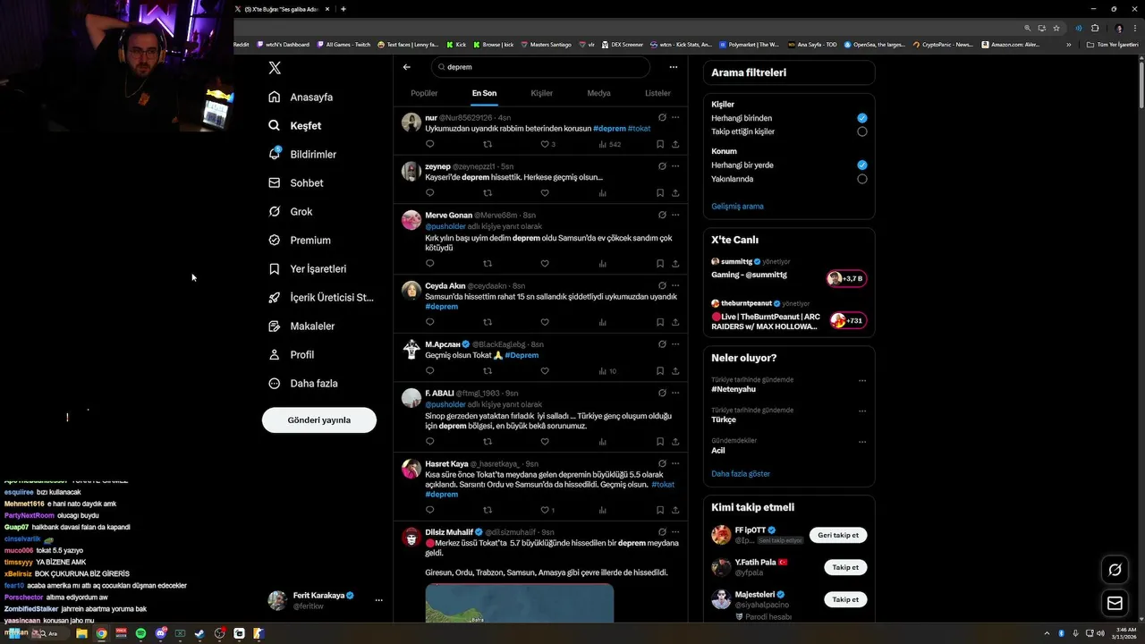The image size is (1145, 644).
Task: Select Yakınlarında location option
Action: pos(862,179)
